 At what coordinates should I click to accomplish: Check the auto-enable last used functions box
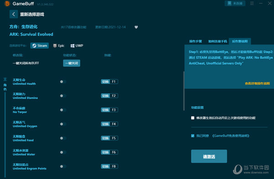click(193, 118)
